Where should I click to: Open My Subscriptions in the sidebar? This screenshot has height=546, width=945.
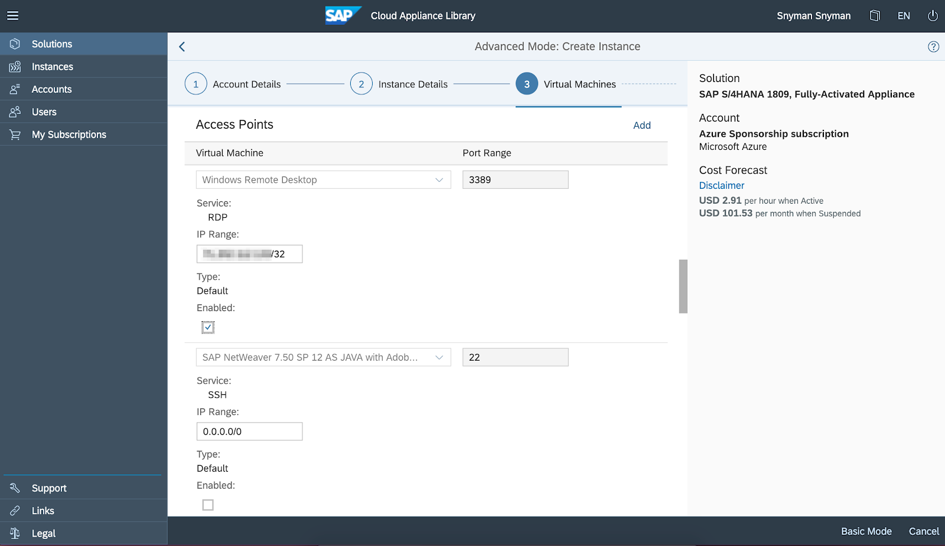84,135
